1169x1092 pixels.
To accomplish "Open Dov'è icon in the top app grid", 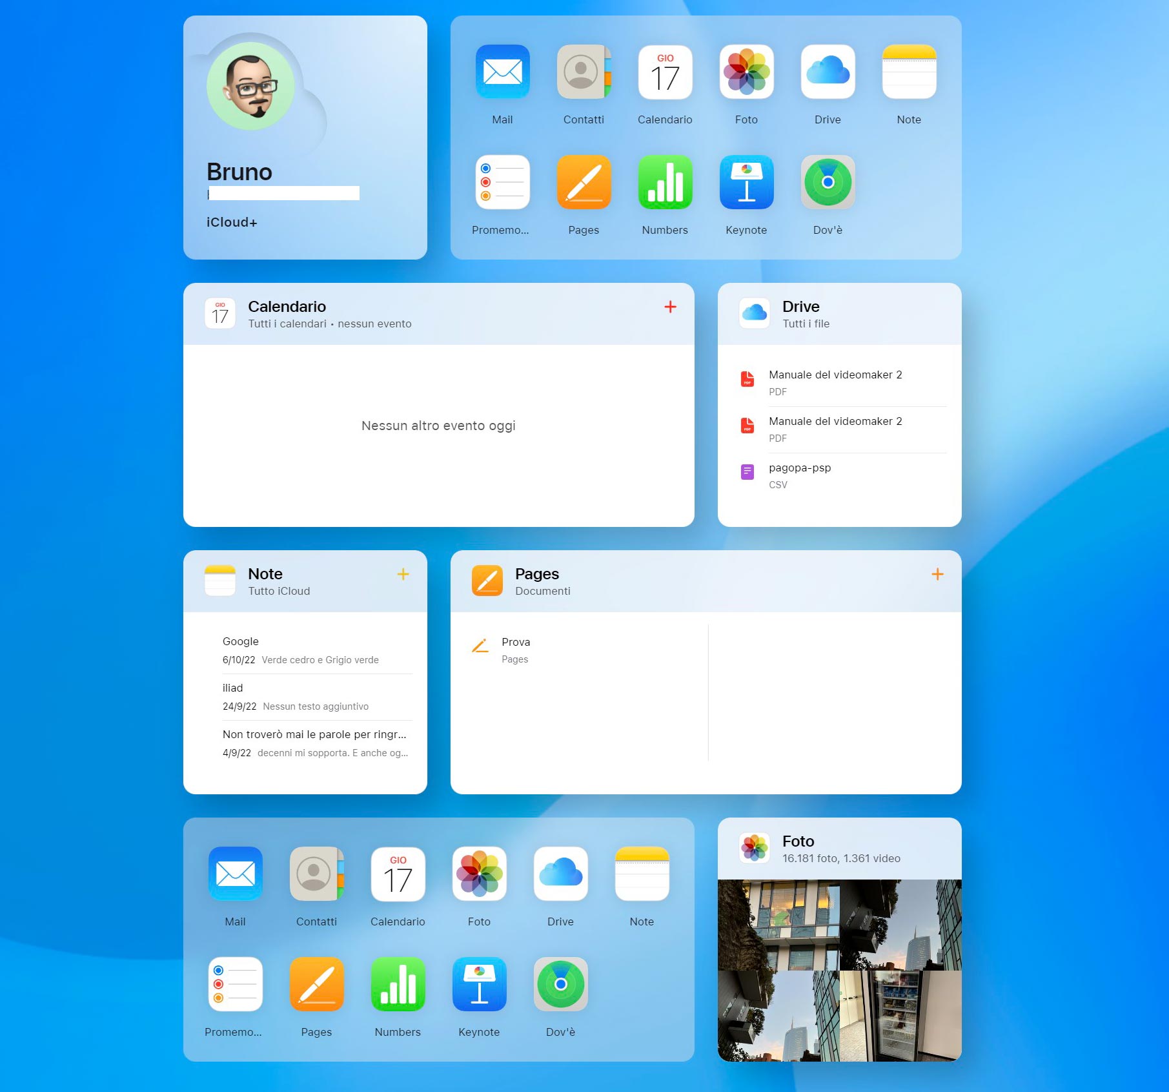I will click(828, 182).
